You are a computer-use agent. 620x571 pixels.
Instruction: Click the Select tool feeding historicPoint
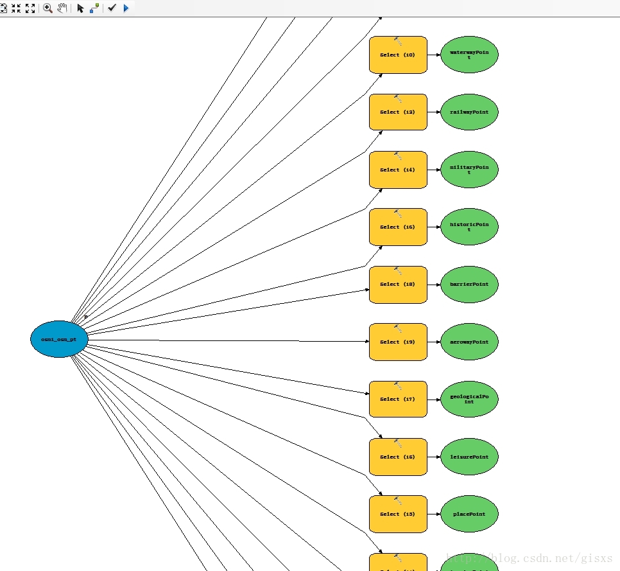398,227
